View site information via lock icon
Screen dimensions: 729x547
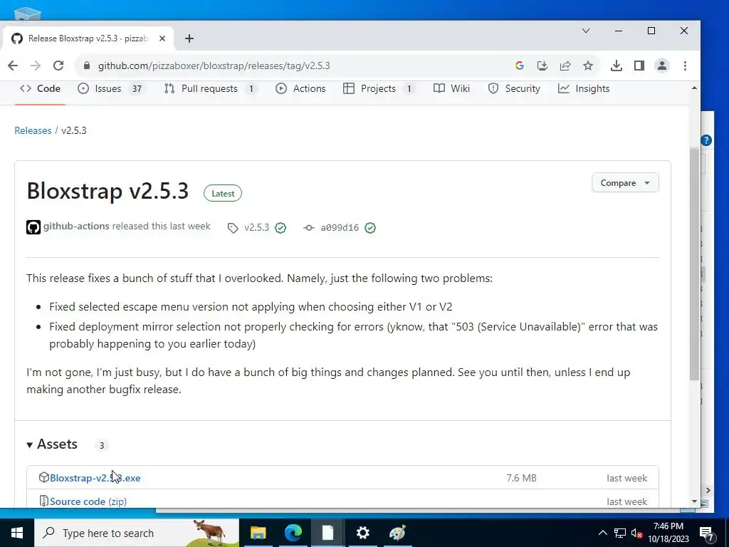[x=86, y=66]
